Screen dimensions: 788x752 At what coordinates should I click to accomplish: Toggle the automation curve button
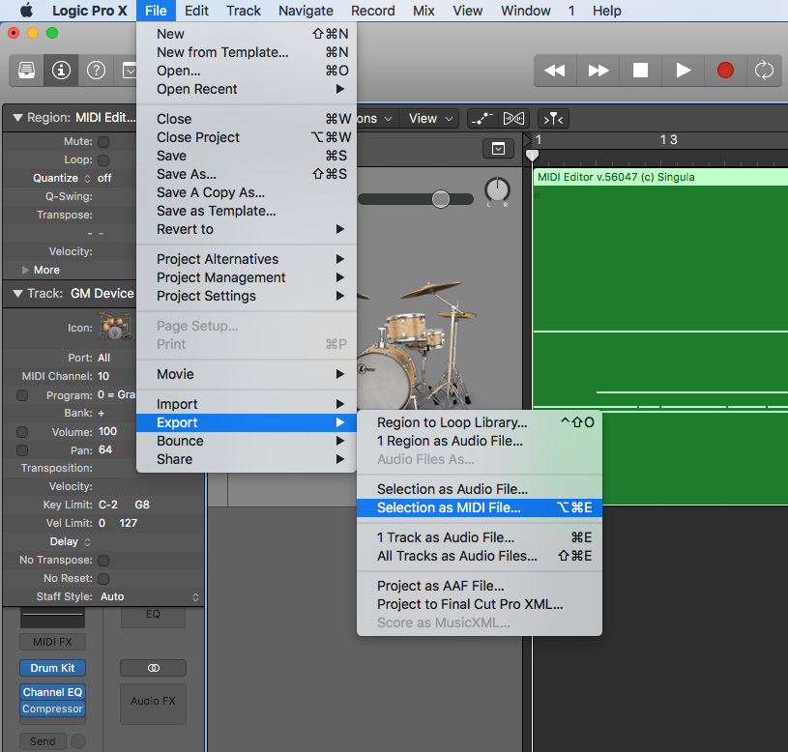[482, 119]
